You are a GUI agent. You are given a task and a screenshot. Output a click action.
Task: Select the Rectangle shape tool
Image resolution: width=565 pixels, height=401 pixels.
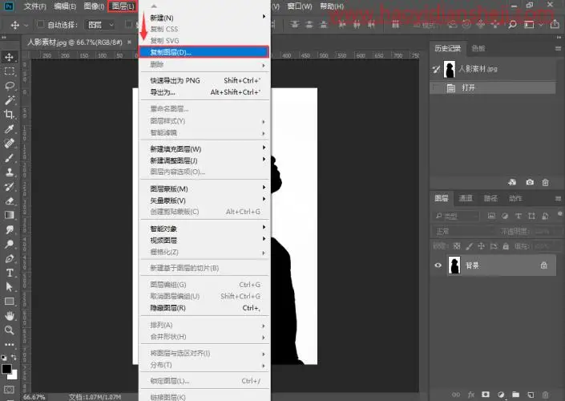(10, 301)
